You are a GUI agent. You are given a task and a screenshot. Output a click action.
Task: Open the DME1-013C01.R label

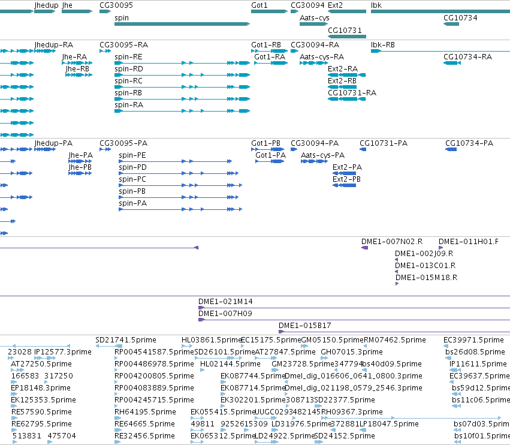[x=425, y=266]
